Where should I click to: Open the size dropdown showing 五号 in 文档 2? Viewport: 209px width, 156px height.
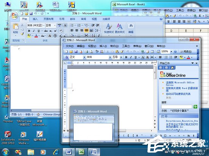click(121, 57)
